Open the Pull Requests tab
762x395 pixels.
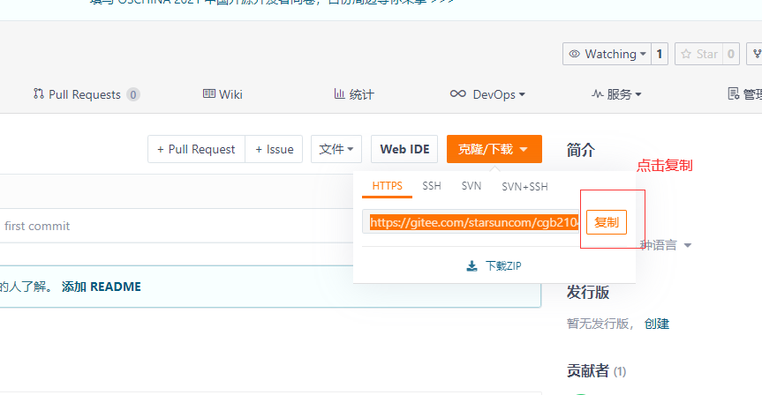pyautogui.click(x=87, y=94)
